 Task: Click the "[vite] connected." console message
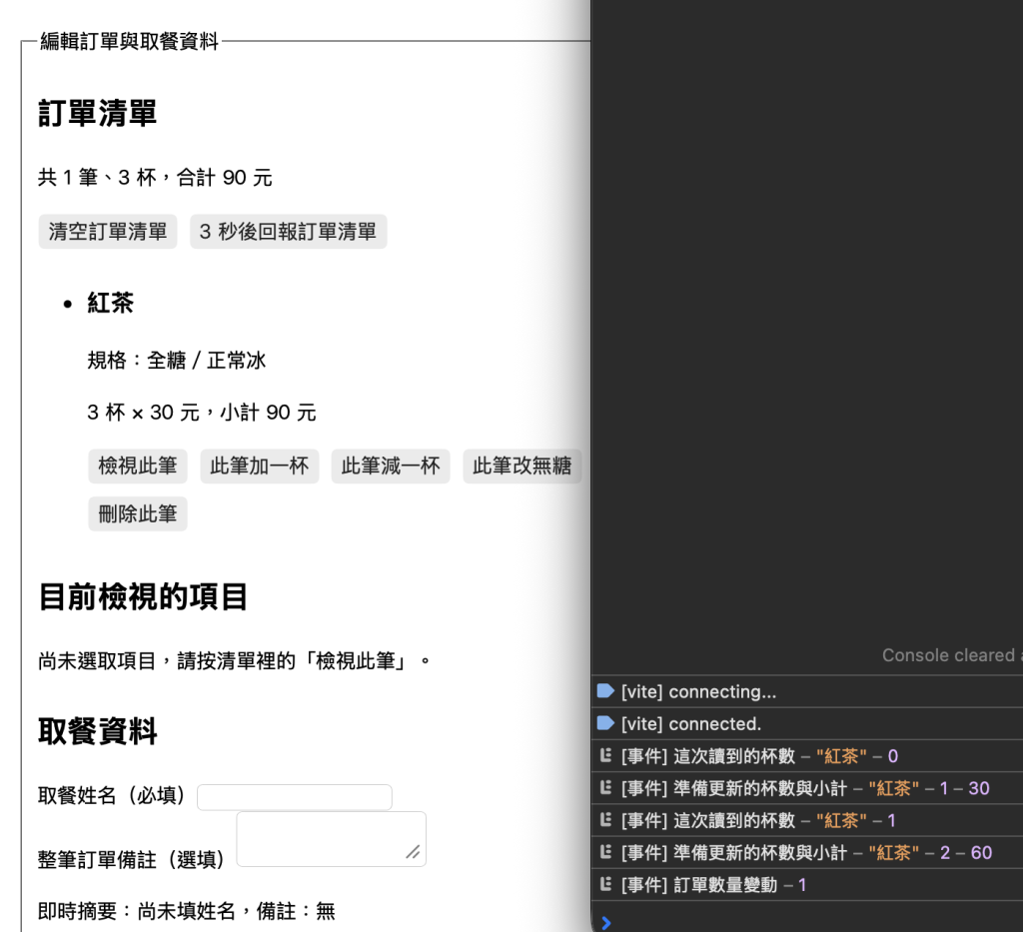click(x=691, y=723)
